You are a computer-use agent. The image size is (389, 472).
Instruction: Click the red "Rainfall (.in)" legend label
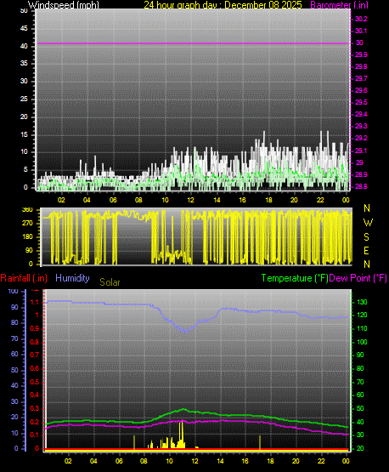click(x=24, y=278)
